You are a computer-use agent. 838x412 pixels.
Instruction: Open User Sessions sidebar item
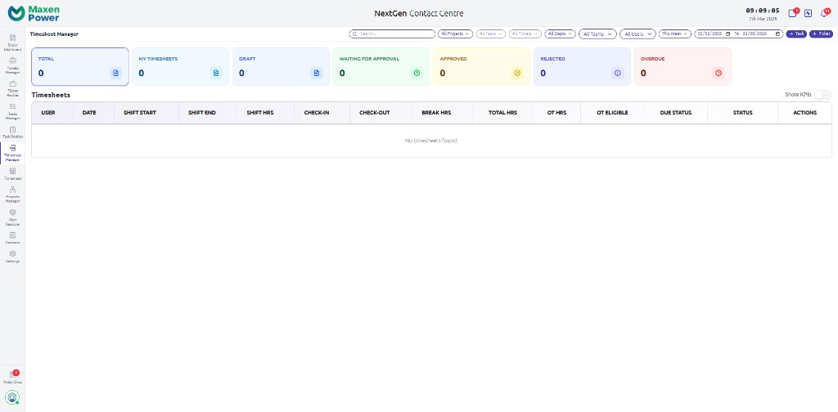(x=12, y=216)
